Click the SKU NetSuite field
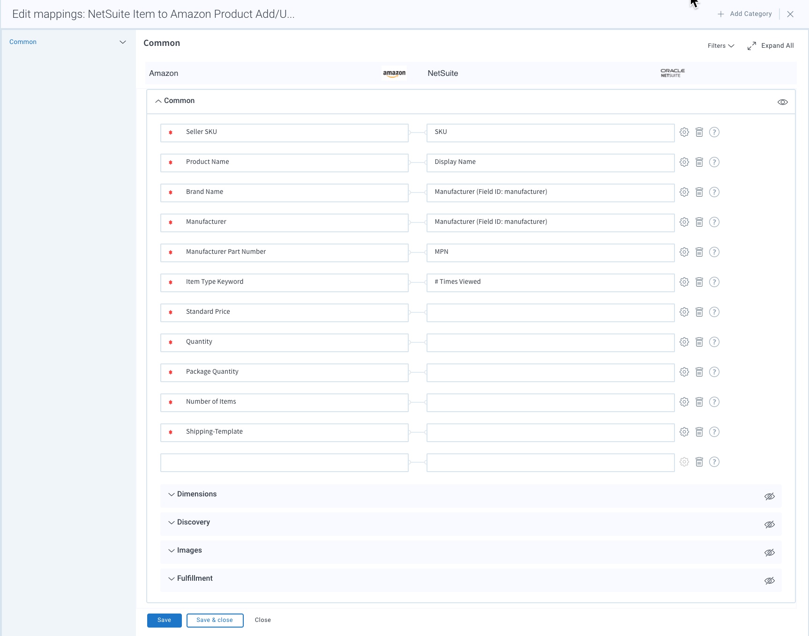 click(550, 133)
